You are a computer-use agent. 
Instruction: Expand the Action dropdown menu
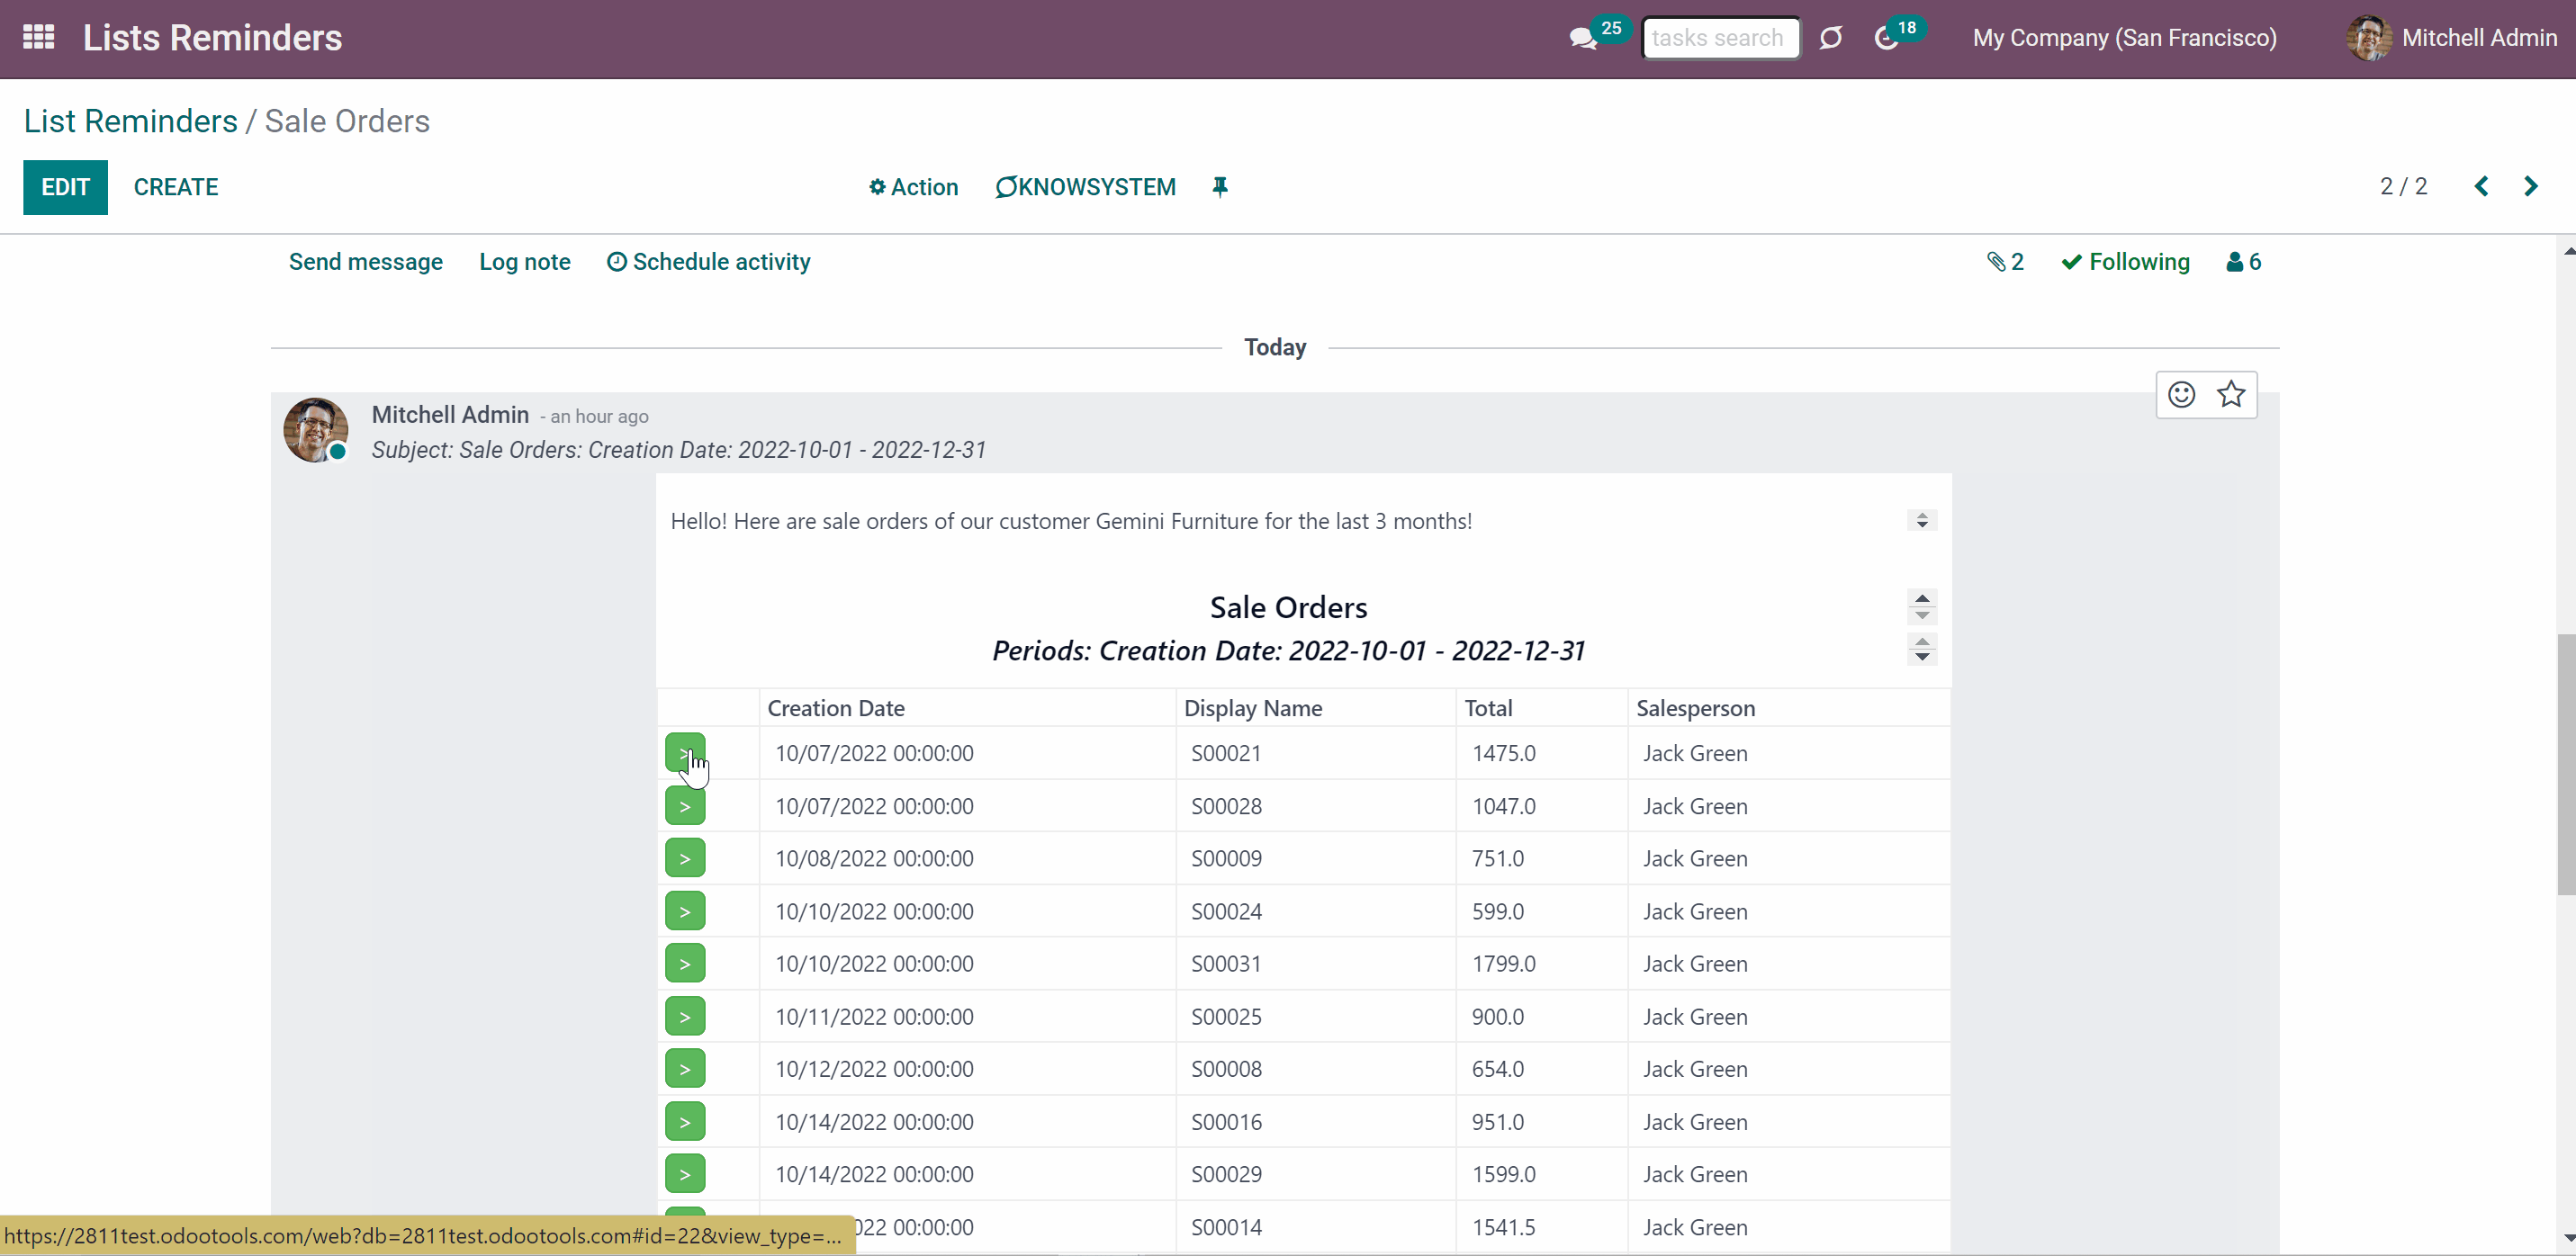click(913, 187)
